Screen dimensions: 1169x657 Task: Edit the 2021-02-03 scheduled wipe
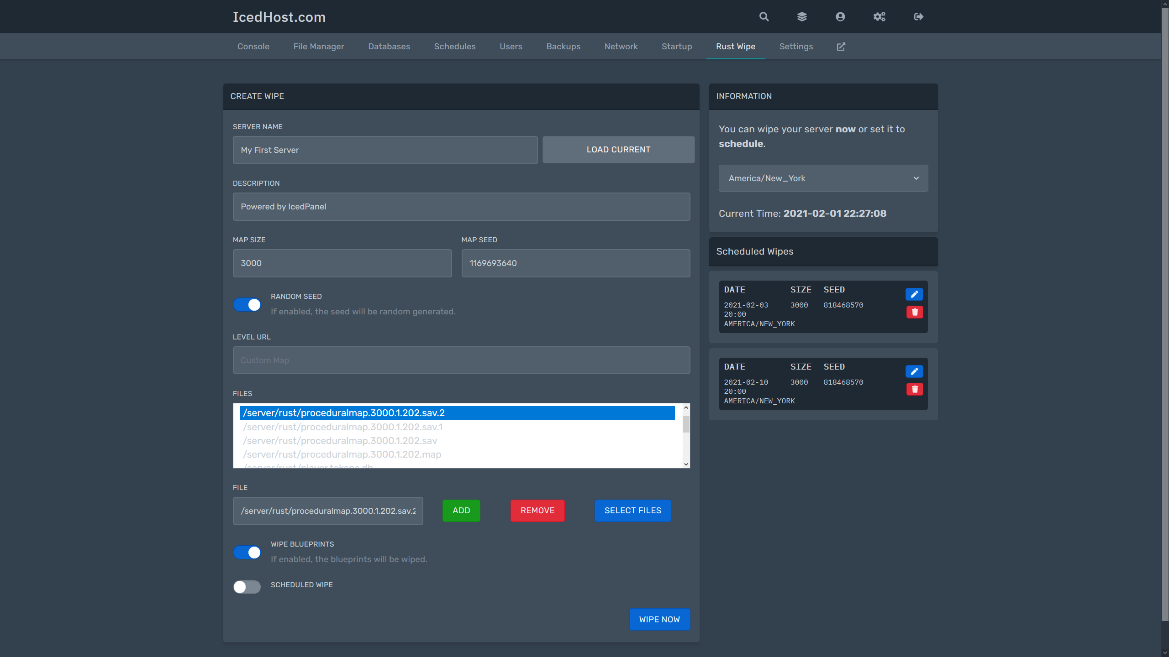(x=914, y=294)
